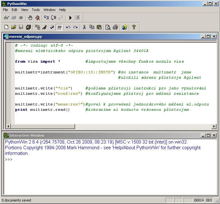
Task: Close the Interactive Window
Action: (214, 135)
